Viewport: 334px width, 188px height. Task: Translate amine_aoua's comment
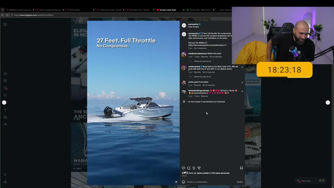pyautogui.click(x=209, y=85)
